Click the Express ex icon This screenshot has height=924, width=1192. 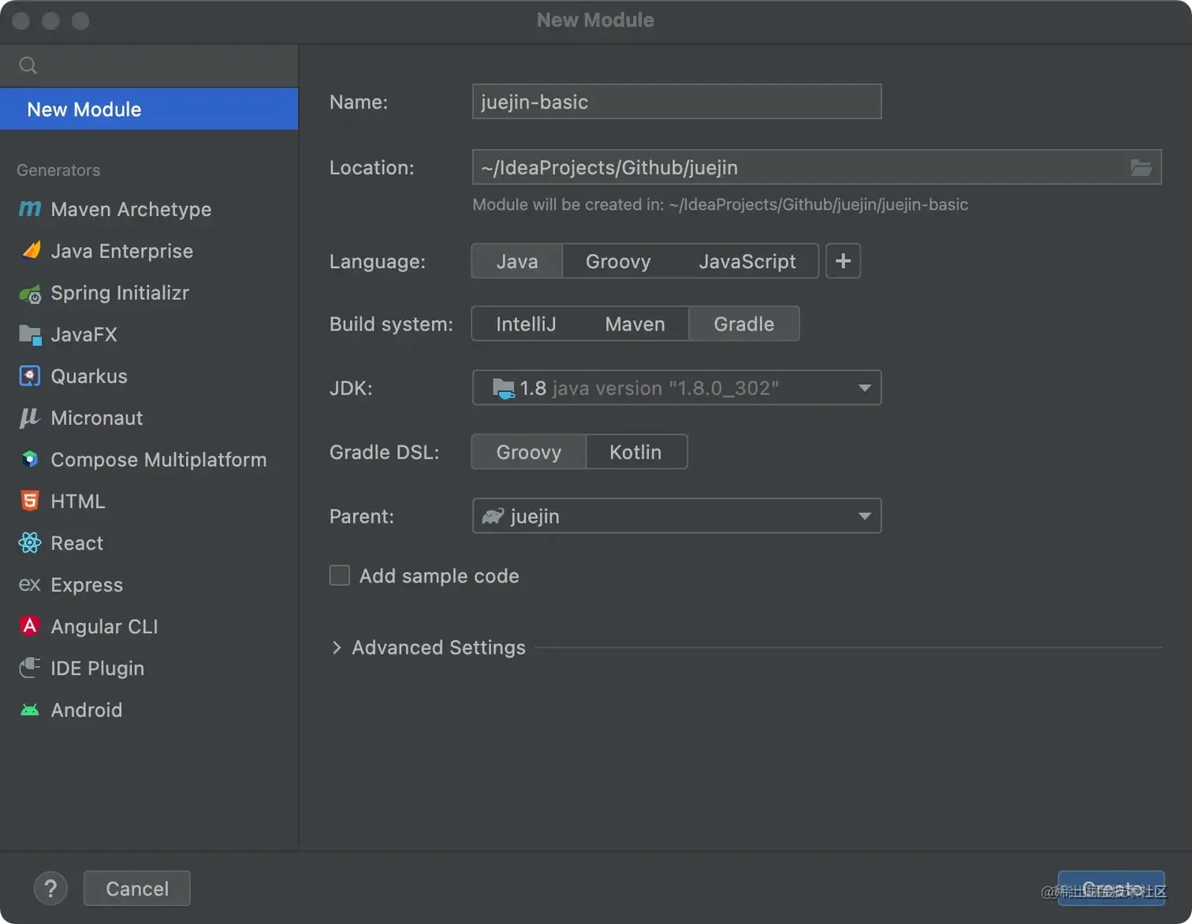coord(30,584)
